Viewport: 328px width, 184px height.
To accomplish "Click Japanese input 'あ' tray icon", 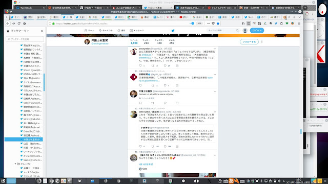I will tap(231, 180).
